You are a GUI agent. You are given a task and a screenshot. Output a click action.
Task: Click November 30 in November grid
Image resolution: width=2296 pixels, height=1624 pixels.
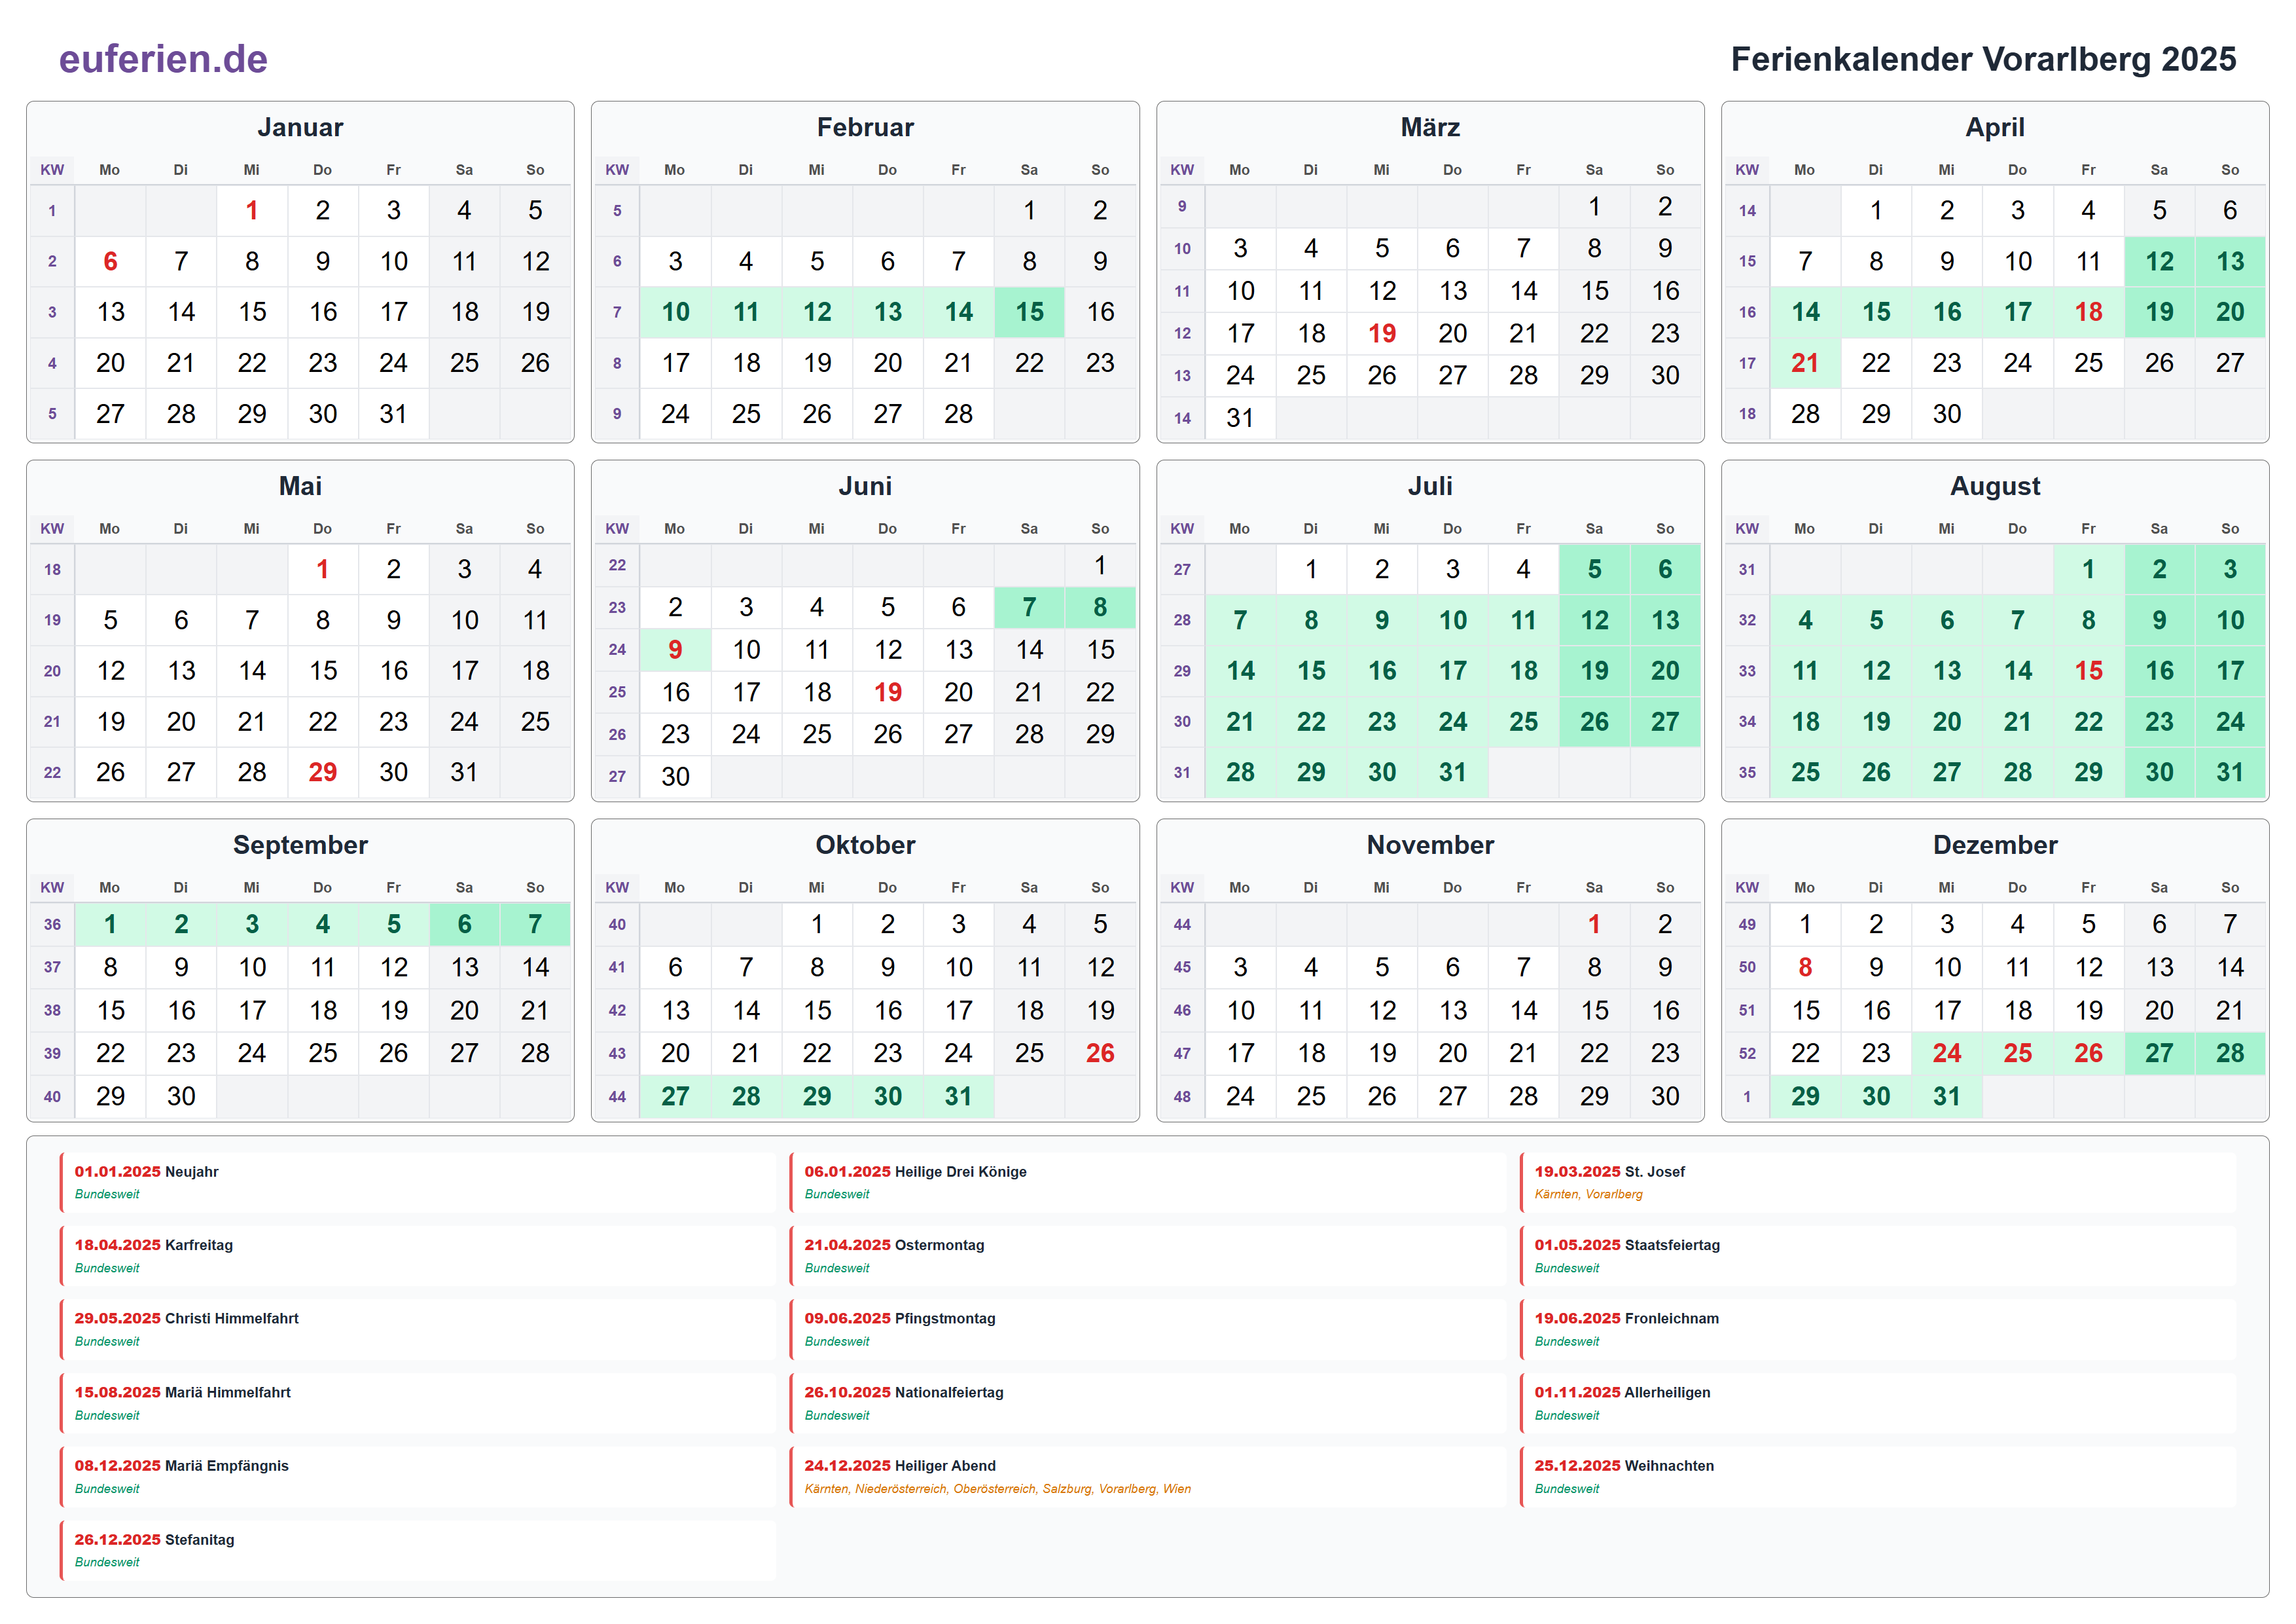tap(1665, 1096)
